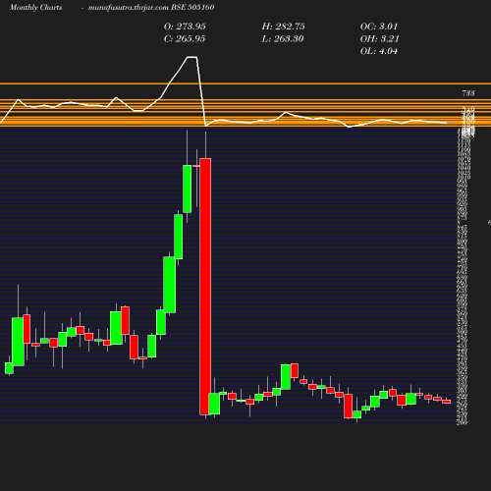Select the close value C: 265.95
This screenshot has height=491, width=491.
point(185,38)
